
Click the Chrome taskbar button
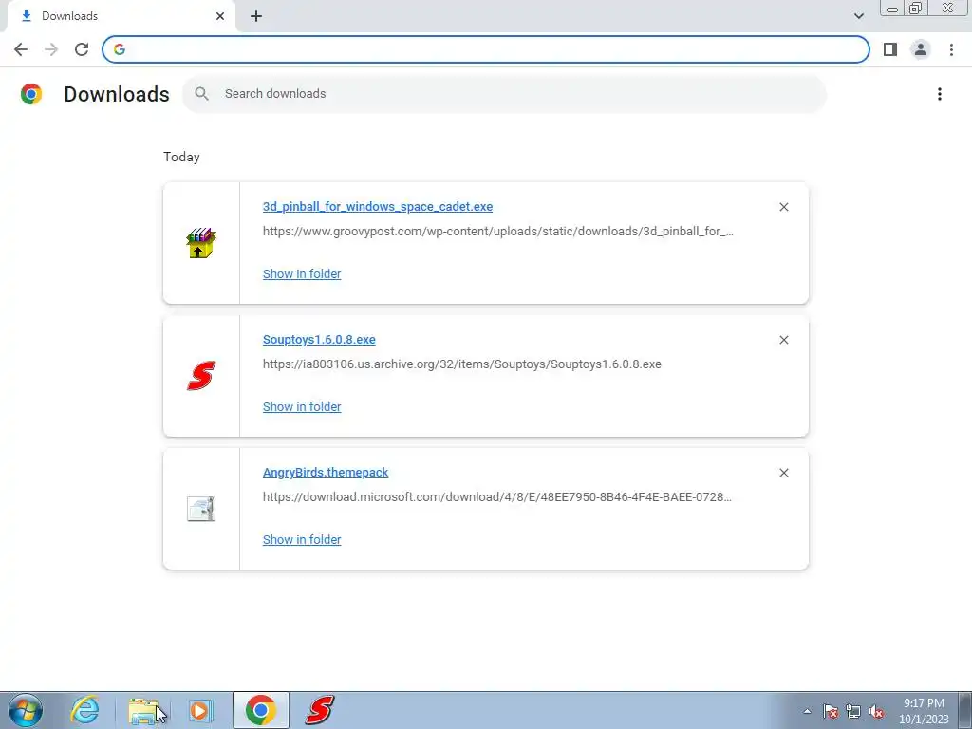point(261,710)
